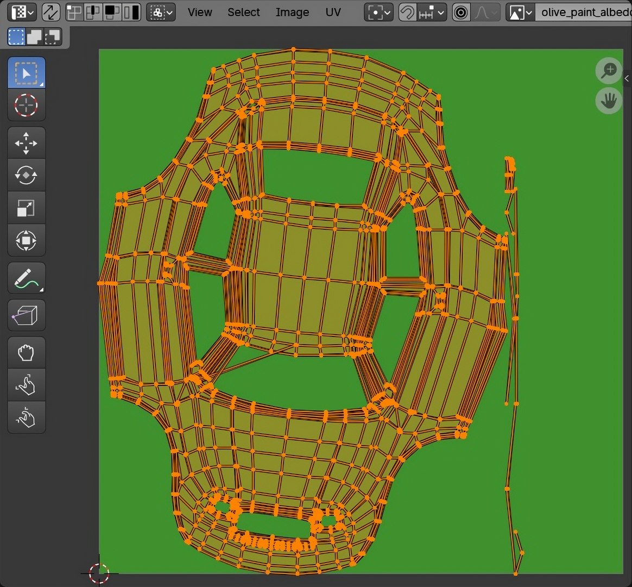Open sticky selection mode dropdown
Screen dimensions: 632x587
[x=161, y=13]
